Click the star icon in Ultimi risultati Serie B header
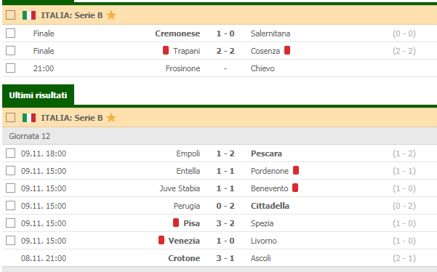 pos(111,118)
